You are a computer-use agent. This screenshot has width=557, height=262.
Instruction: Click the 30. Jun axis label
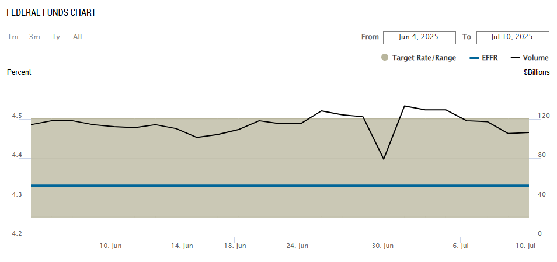(382, 246)
